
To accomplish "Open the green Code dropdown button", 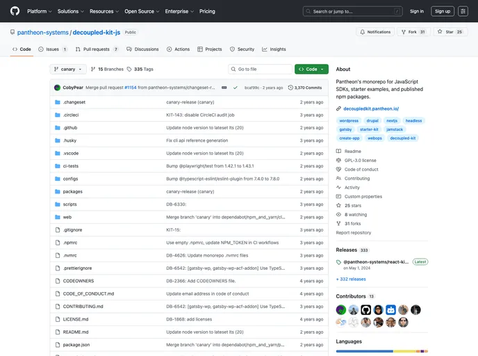I will 311,69.
